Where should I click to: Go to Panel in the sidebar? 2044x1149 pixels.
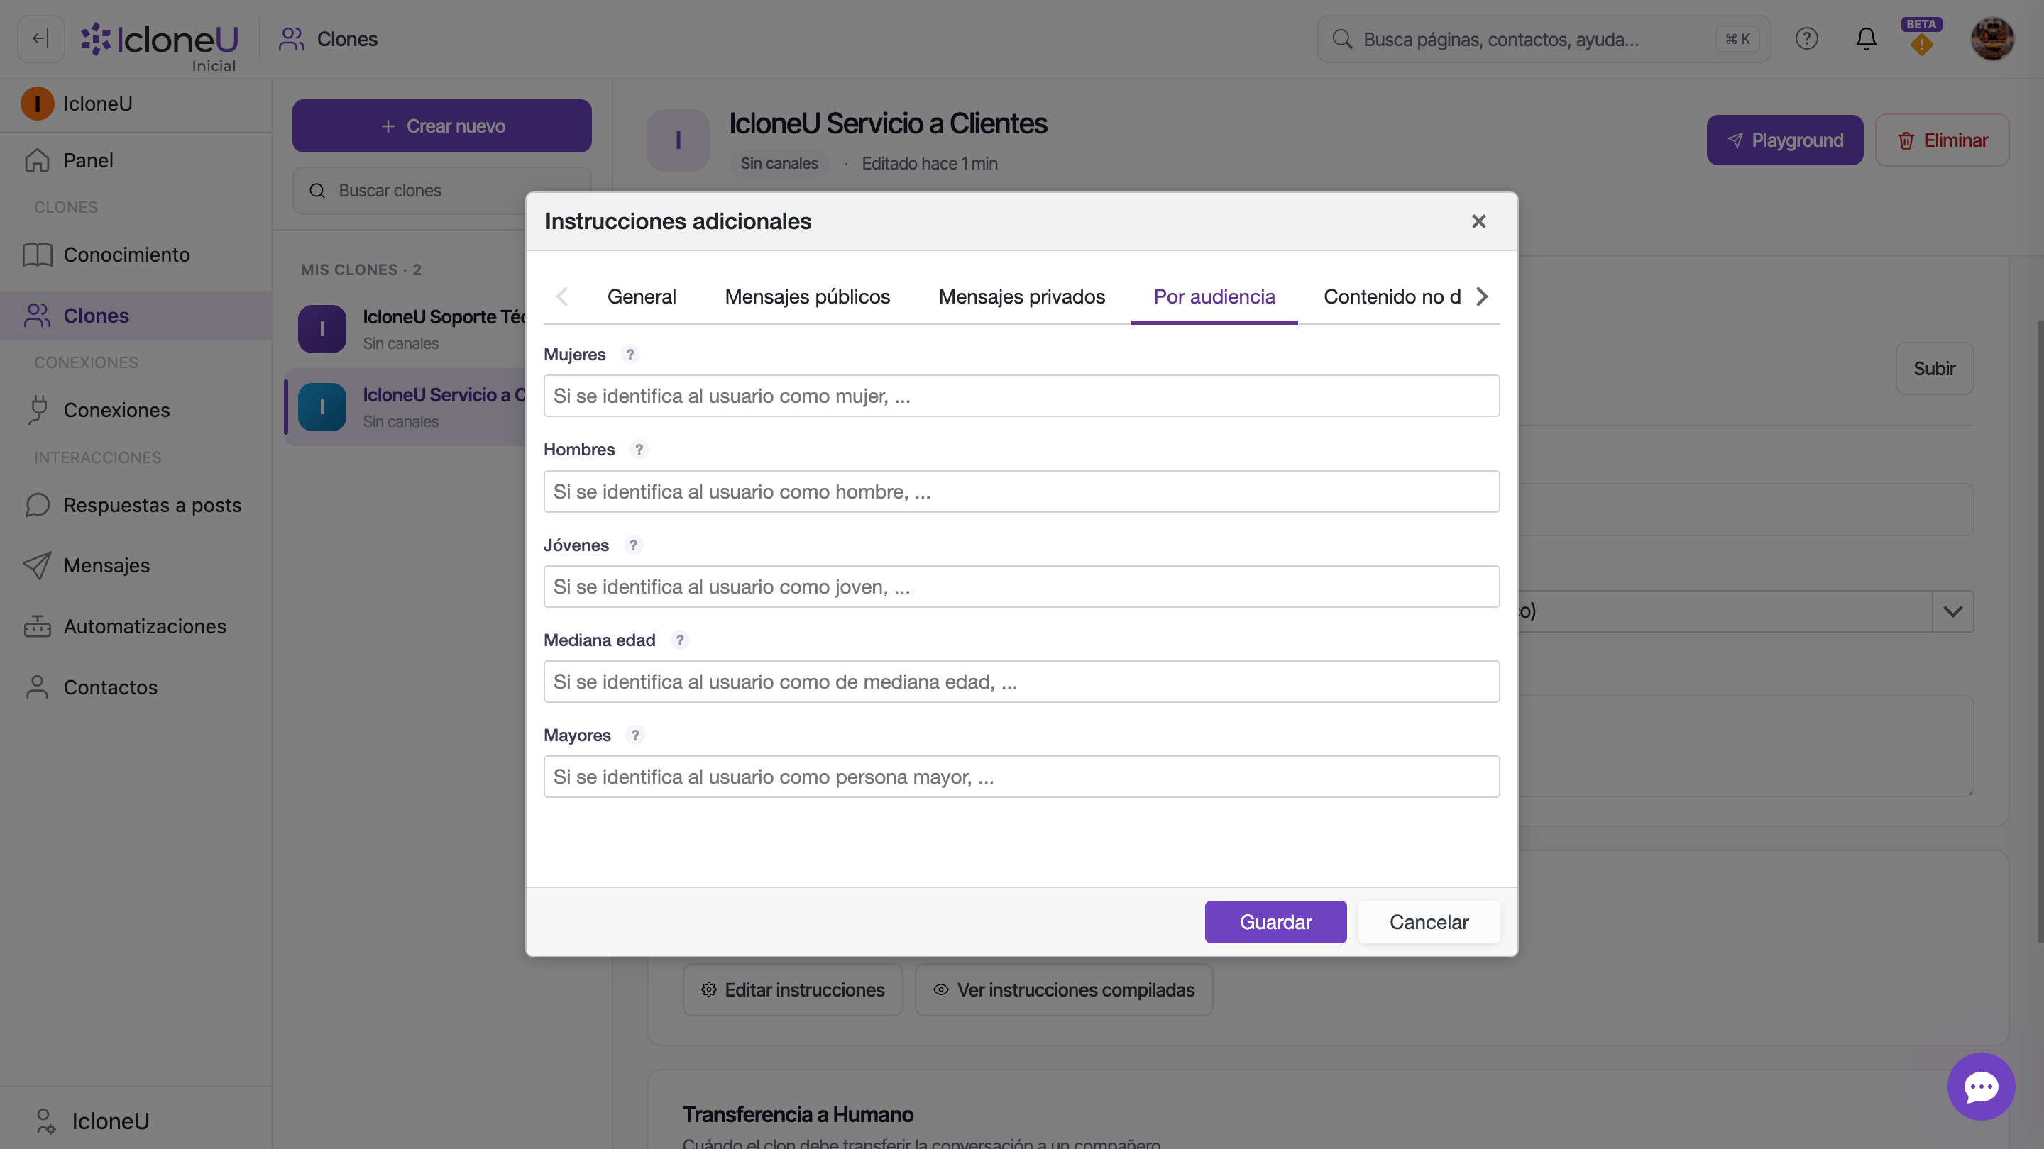coord(136,160)
